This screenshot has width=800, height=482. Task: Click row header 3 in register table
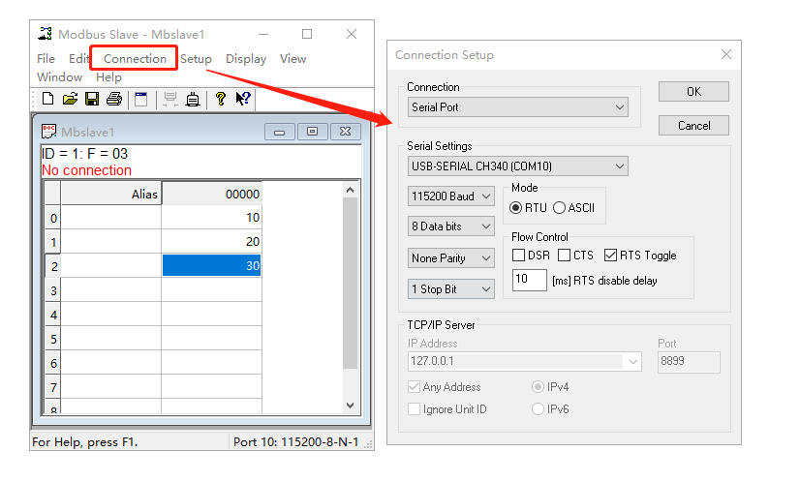click(53, 290)
